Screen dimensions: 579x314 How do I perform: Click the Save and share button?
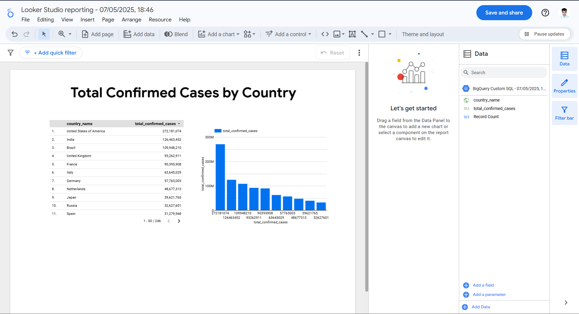point(504,13)
